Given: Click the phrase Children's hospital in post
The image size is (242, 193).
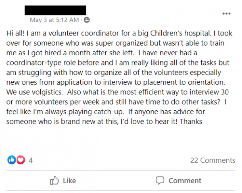Looking at the screenshot, I should [181, 34].
